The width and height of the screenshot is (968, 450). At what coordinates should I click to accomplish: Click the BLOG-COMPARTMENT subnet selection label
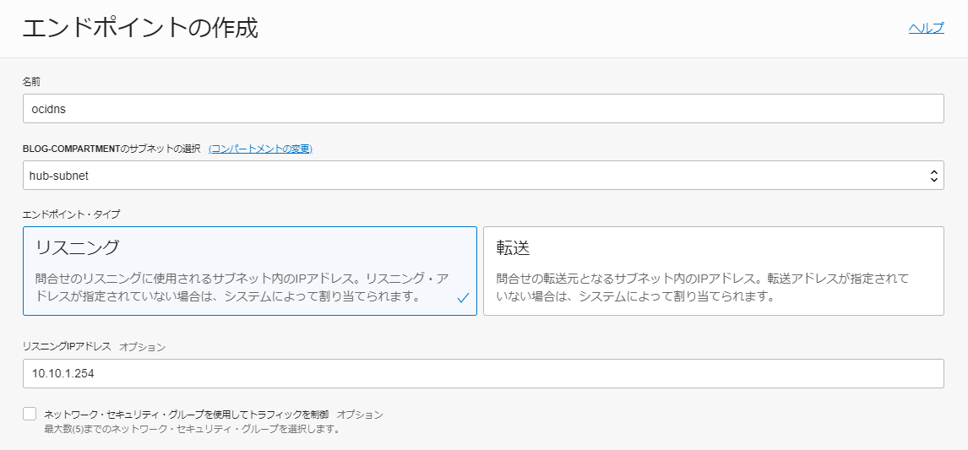click(111, 149)
